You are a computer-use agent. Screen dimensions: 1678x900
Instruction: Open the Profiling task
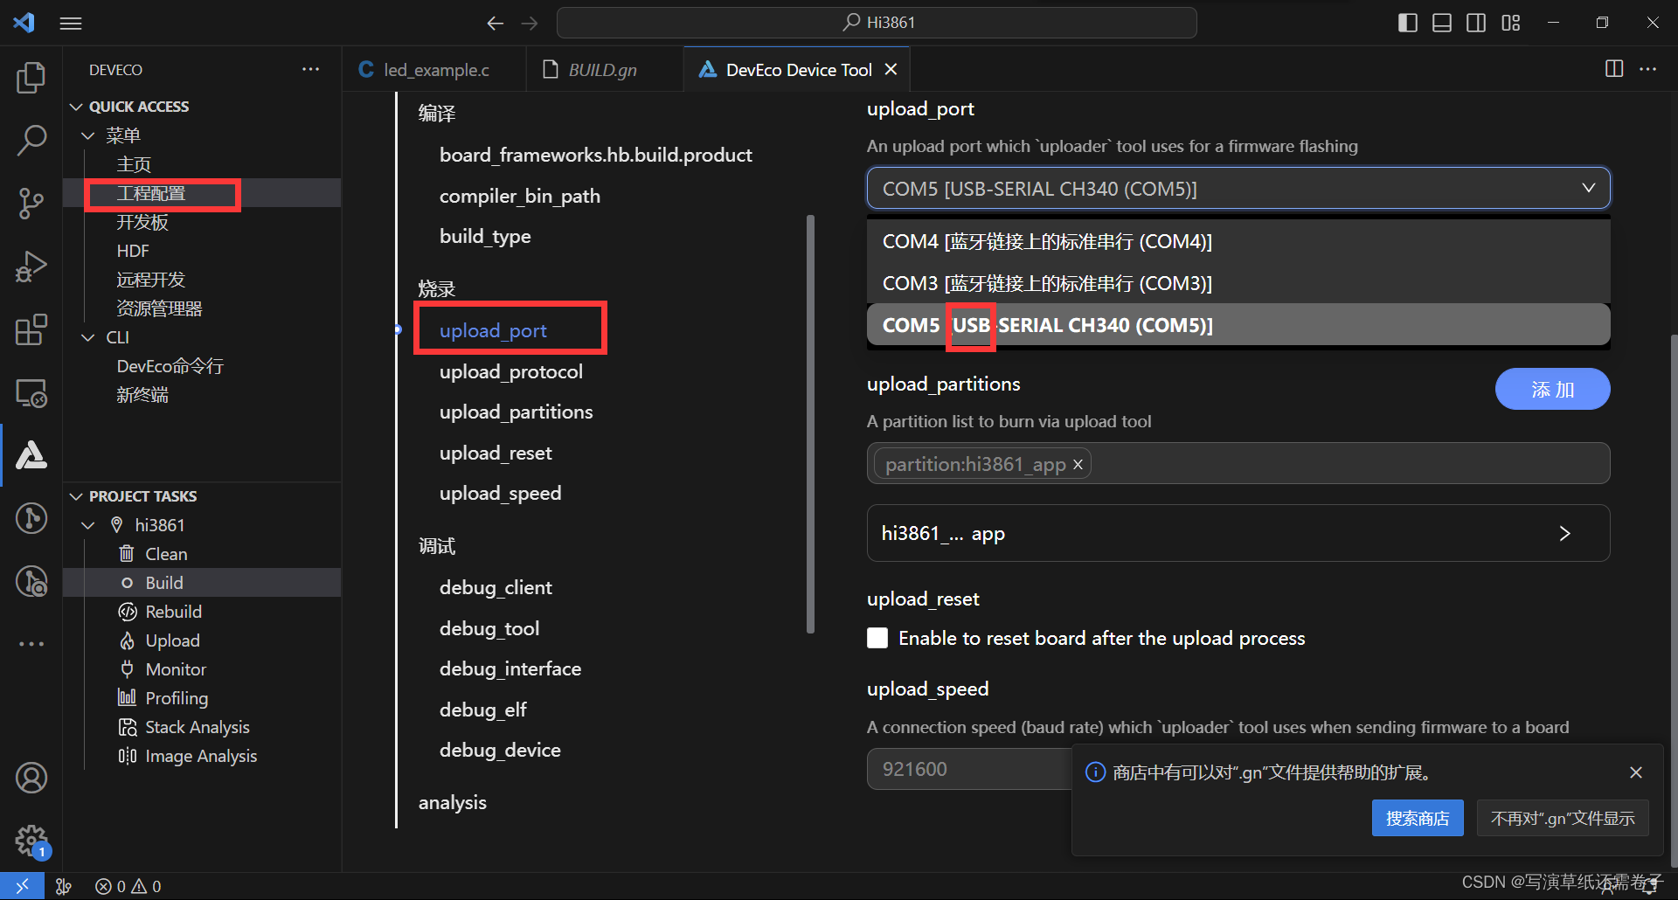pyautogui.click(x=177, y=698)
